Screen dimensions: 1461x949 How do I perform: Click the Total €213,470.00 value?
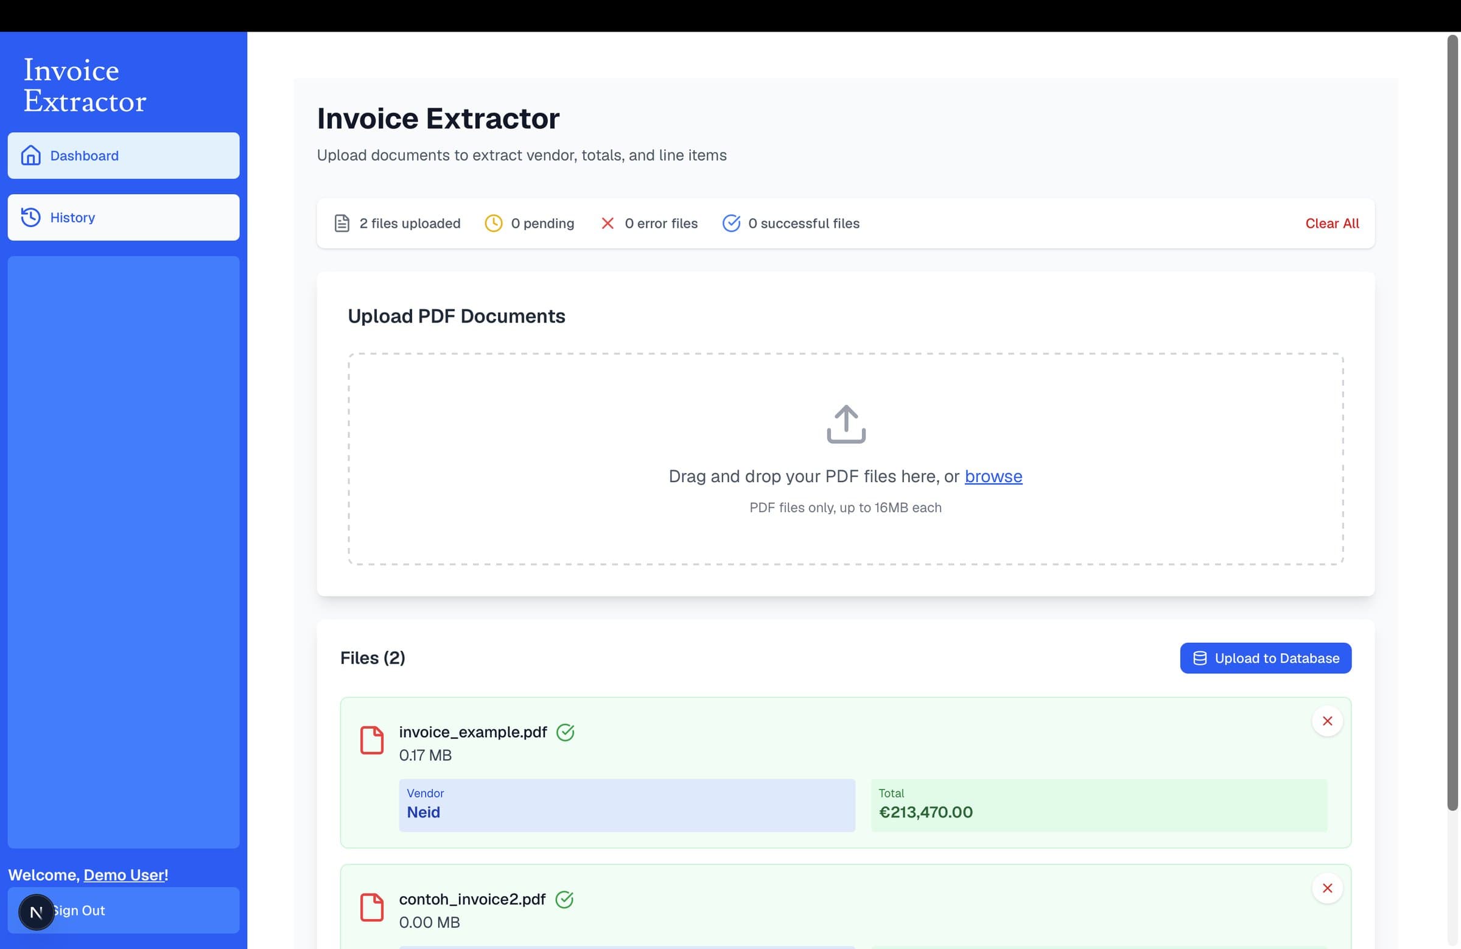926,813
